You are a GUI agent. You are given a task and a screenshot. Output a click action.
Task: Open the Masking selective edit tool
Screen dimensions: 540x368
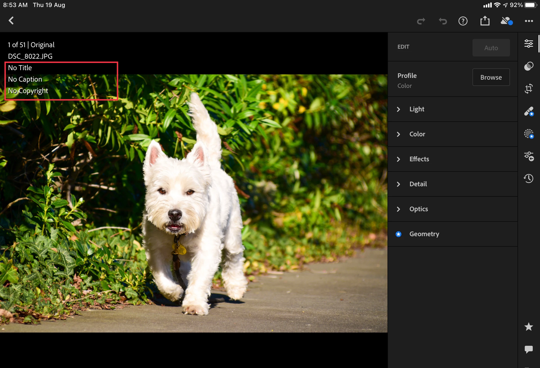coord(528,134)
